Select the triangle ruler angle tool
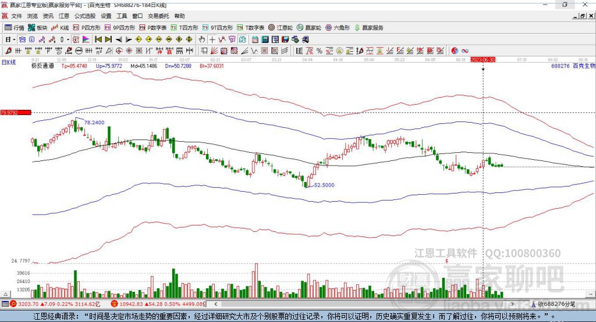Viewport: 596px width, 322px height. tap(109, 51)
